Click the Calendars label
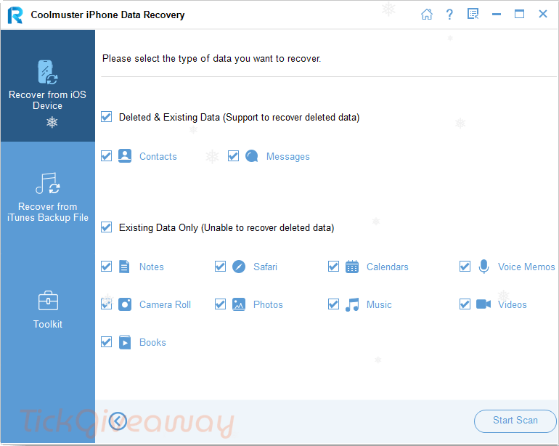This screenshot has width=559, height=446. (x=388, y=267)
